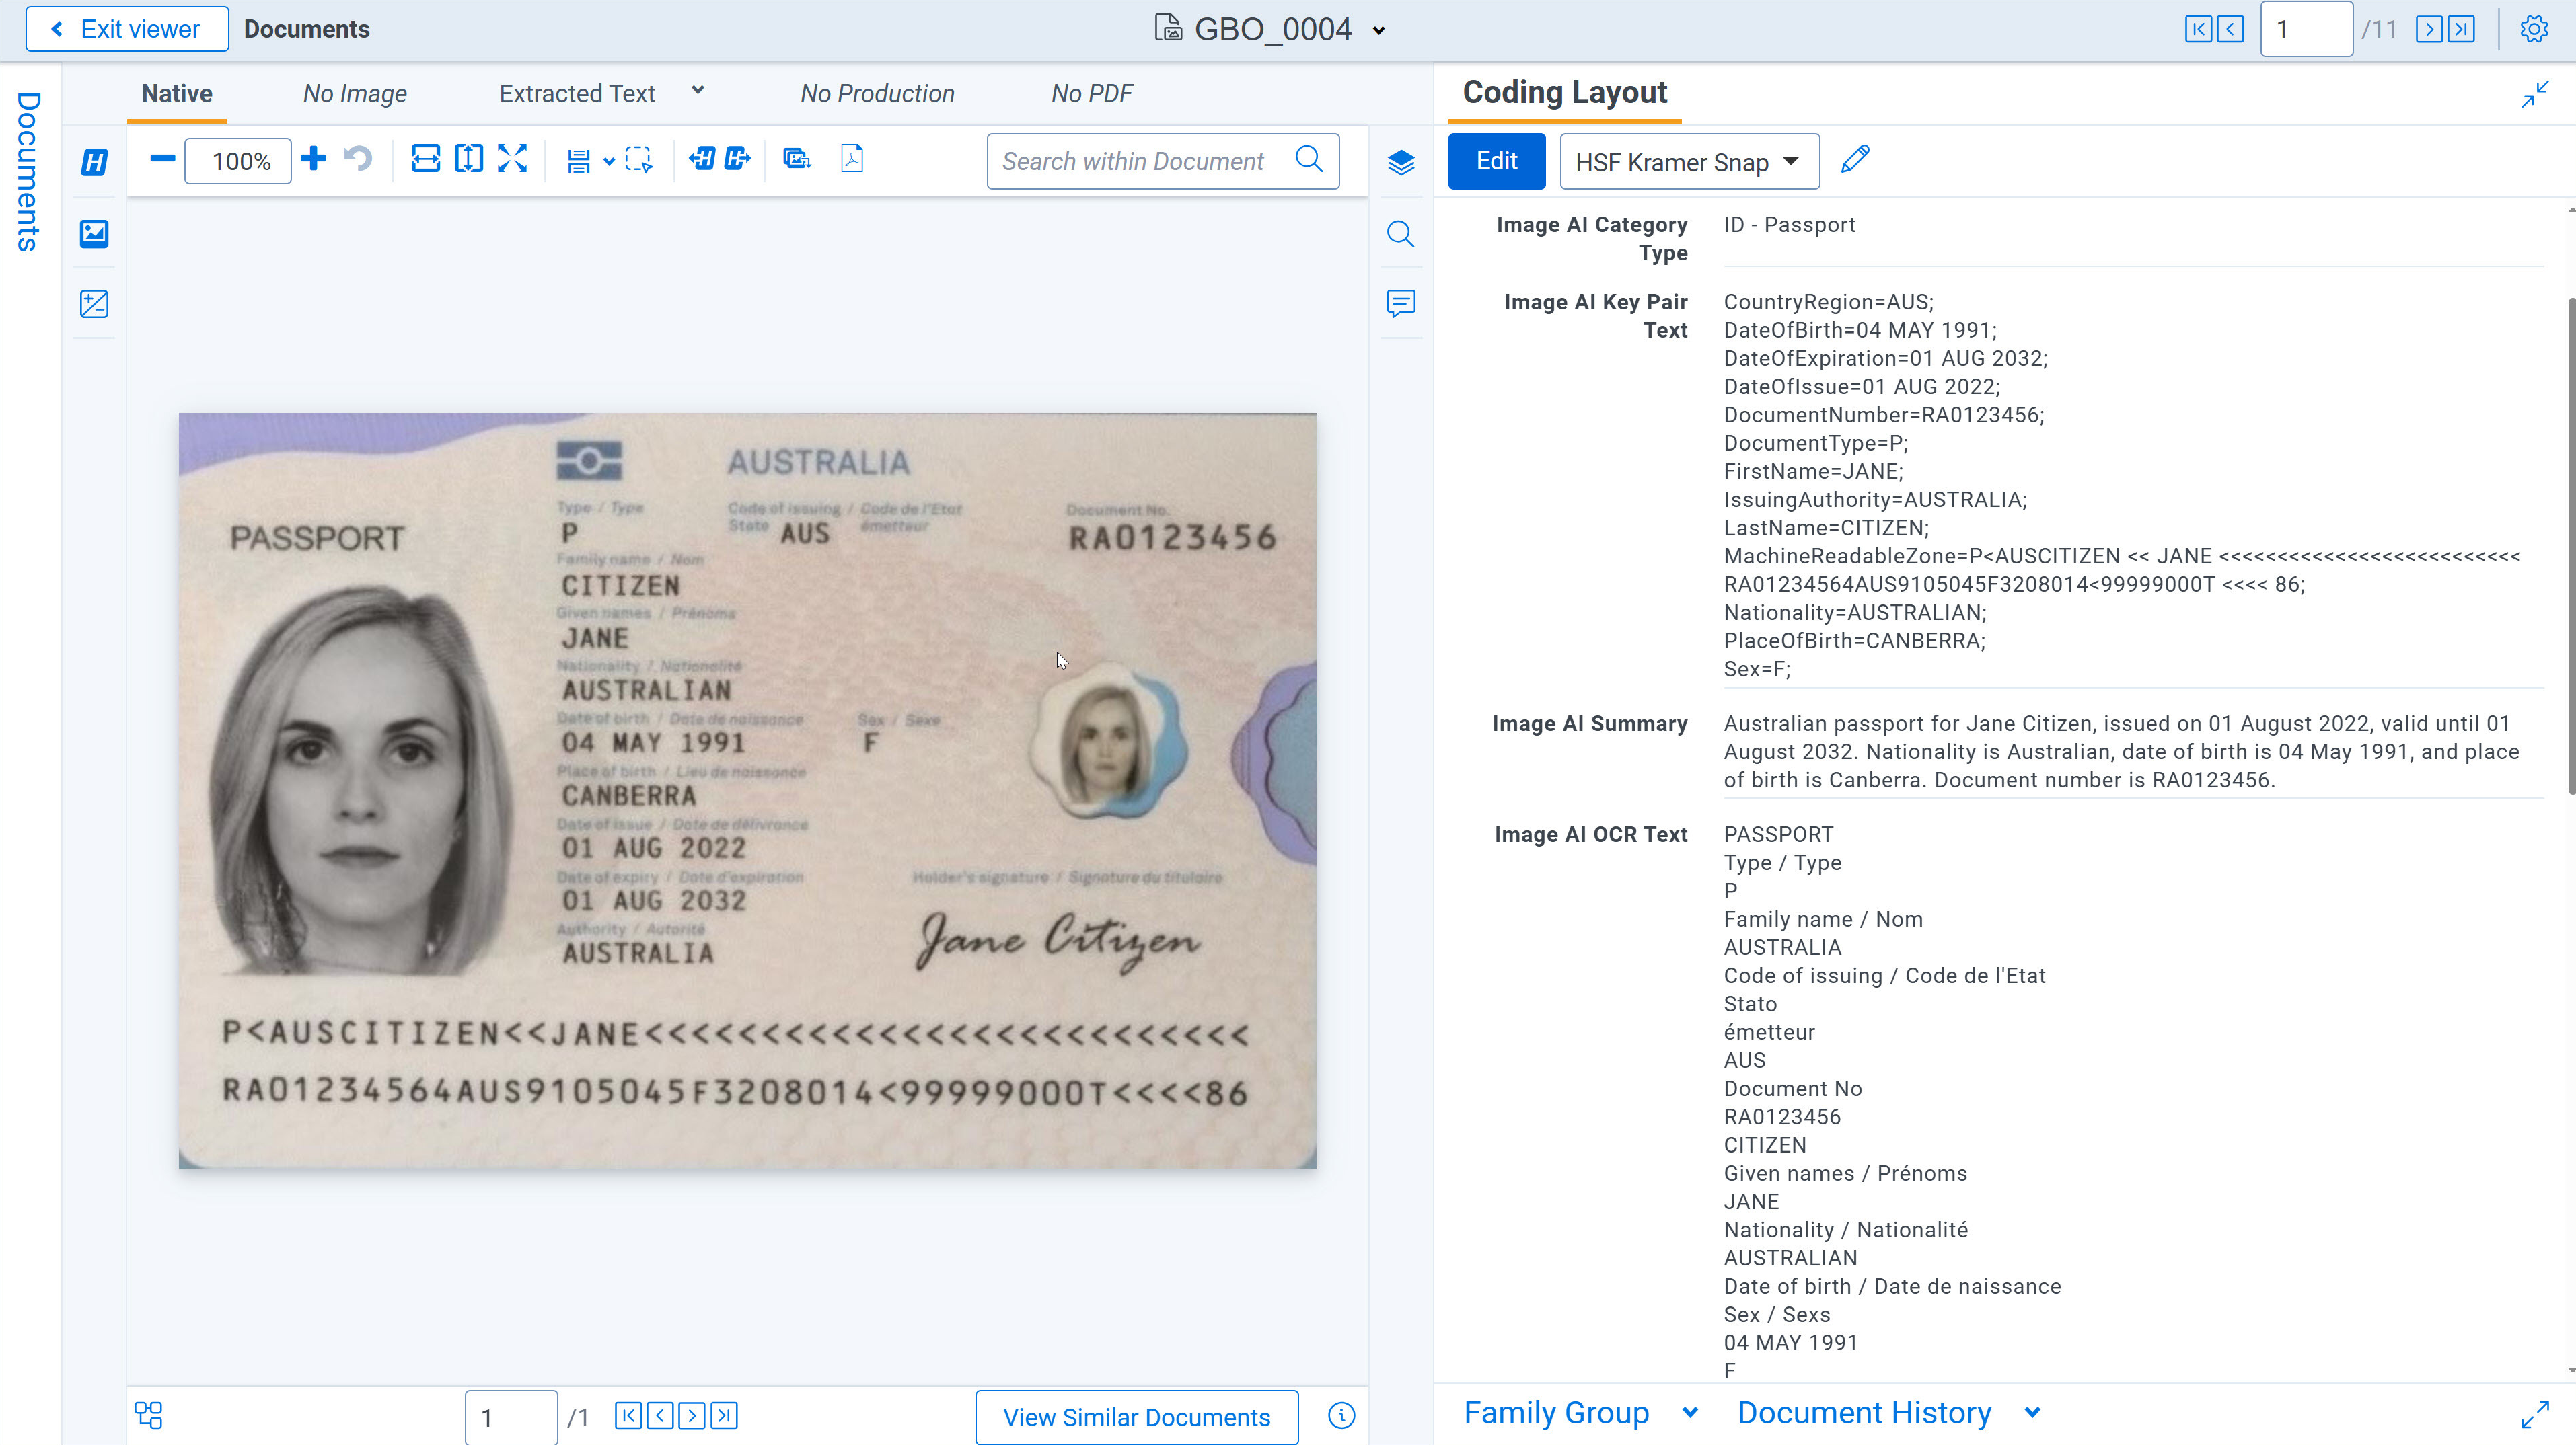
Task: Open the layers panel icon
Action: tap(1400, 162)
